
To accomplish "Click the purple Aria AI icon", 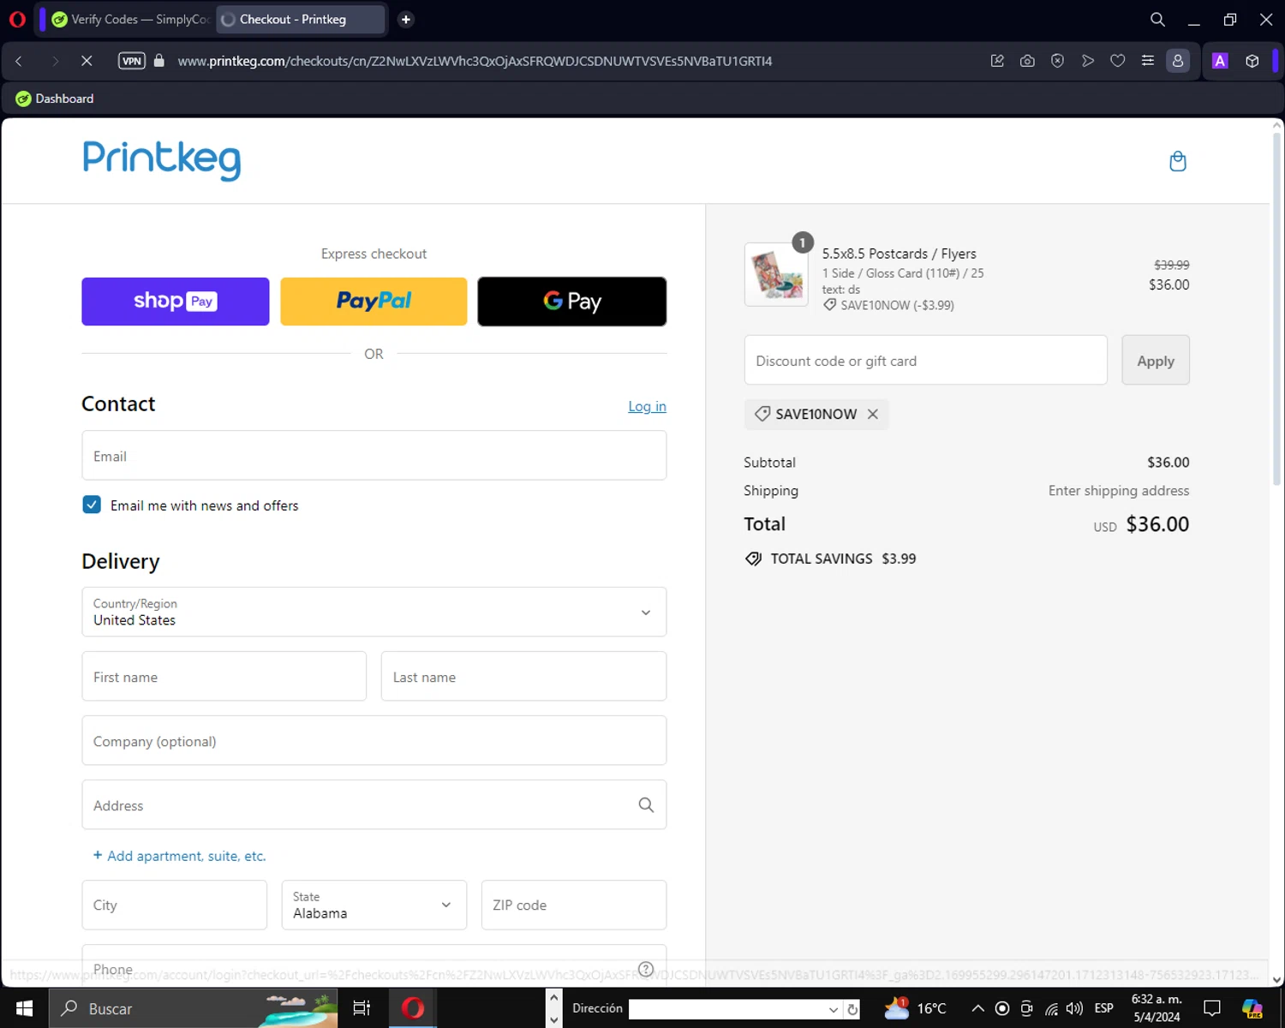I will click(1220, 61).
